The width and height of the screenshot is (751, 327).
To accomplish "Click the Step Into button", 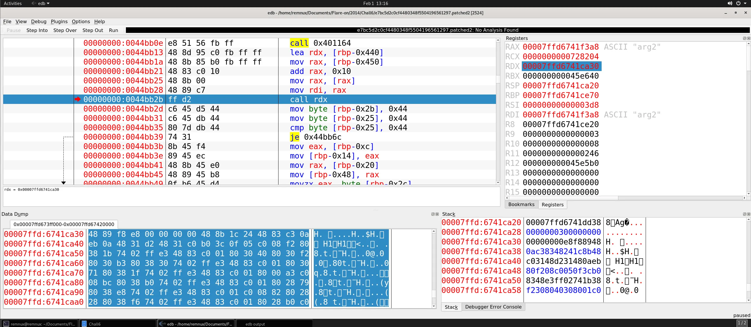I will point(37,30).
